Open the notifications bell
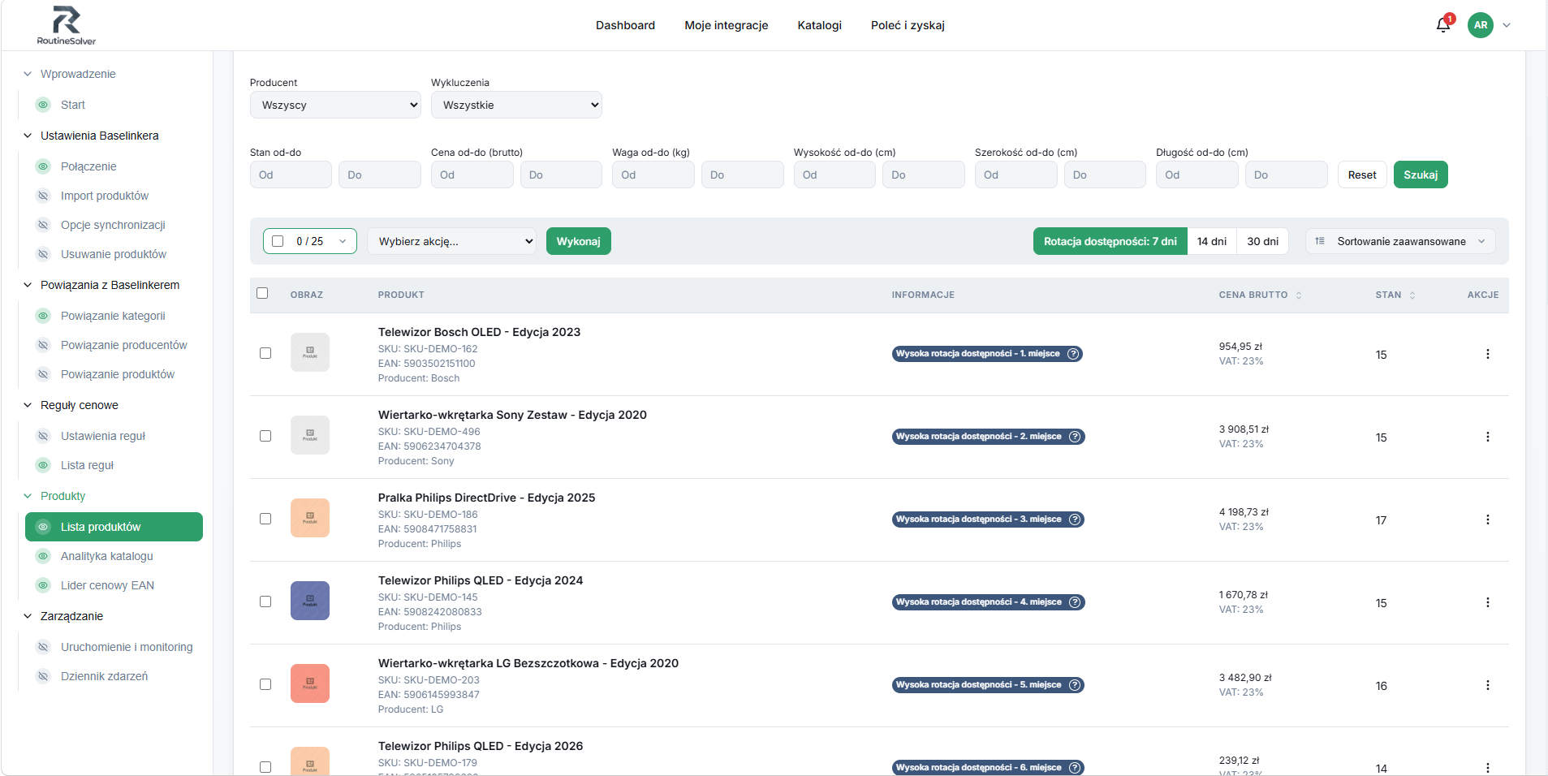The width and height of the screenshot is (1548, 776). pos(1443,25)
